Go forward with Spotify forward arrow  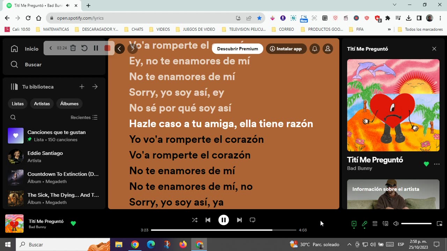coord(132,49)
